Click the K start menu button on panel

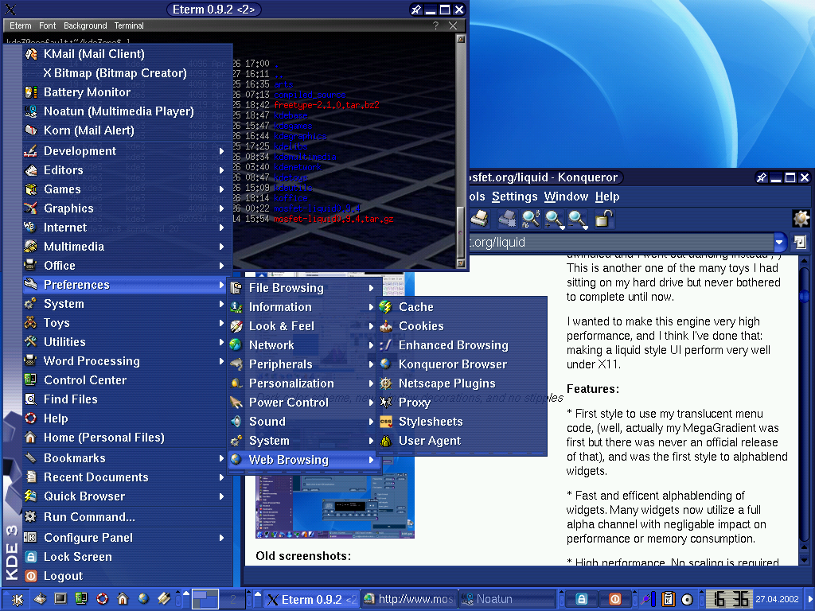(x=17, y=600)
